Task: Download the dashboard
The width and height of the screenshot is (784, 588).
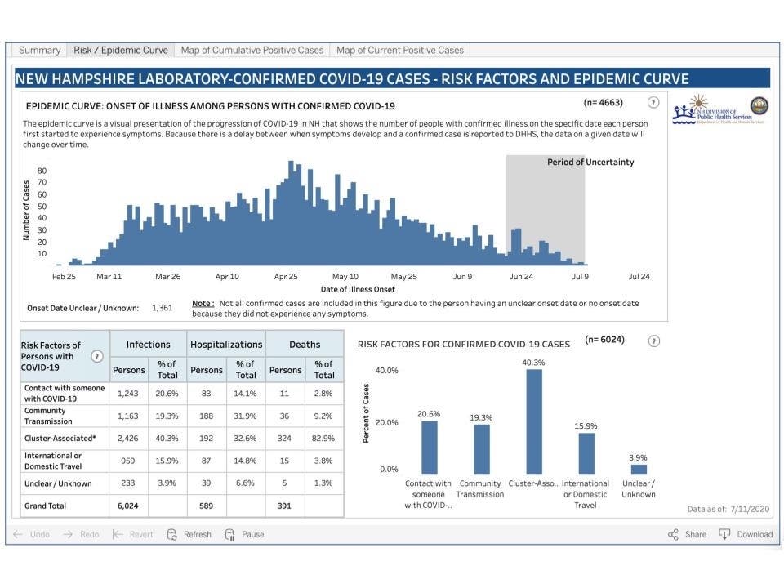Action: (746, 533)
